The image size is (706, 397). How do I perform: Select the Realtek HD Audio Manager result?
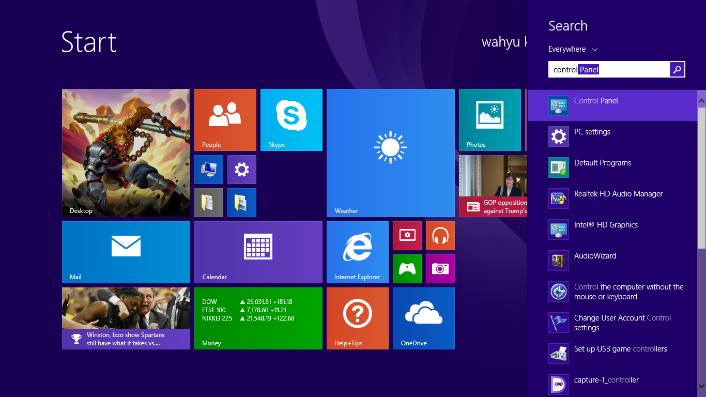[x=612, y=198]
